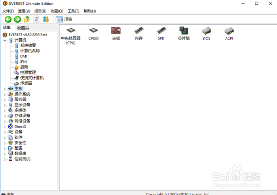Open the 文件(F) menu

8,11
